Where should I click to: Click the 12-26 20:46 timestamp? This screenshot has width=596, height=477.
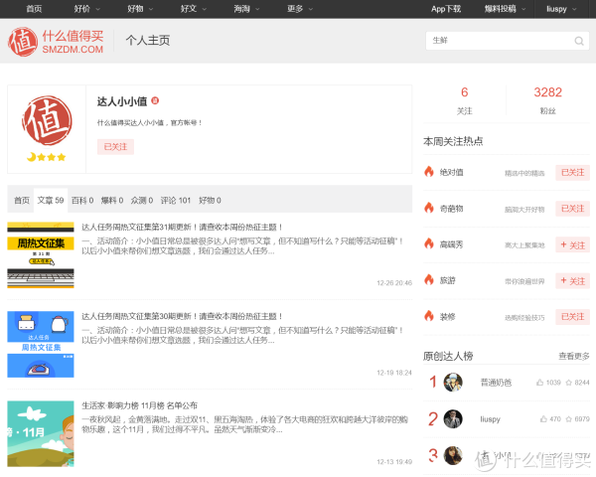pos(394,283)
